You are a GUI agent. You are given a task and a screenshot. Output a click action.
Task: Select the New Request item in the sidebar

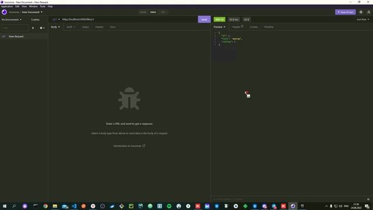click(x=24, y=36)
